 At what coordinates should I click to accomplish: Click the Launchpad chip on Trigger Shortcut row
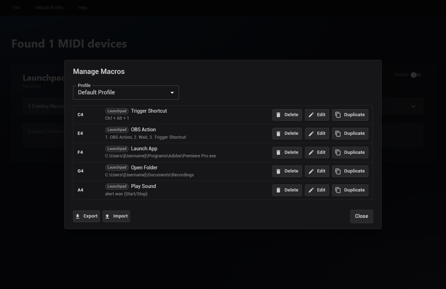click(117, 111)
